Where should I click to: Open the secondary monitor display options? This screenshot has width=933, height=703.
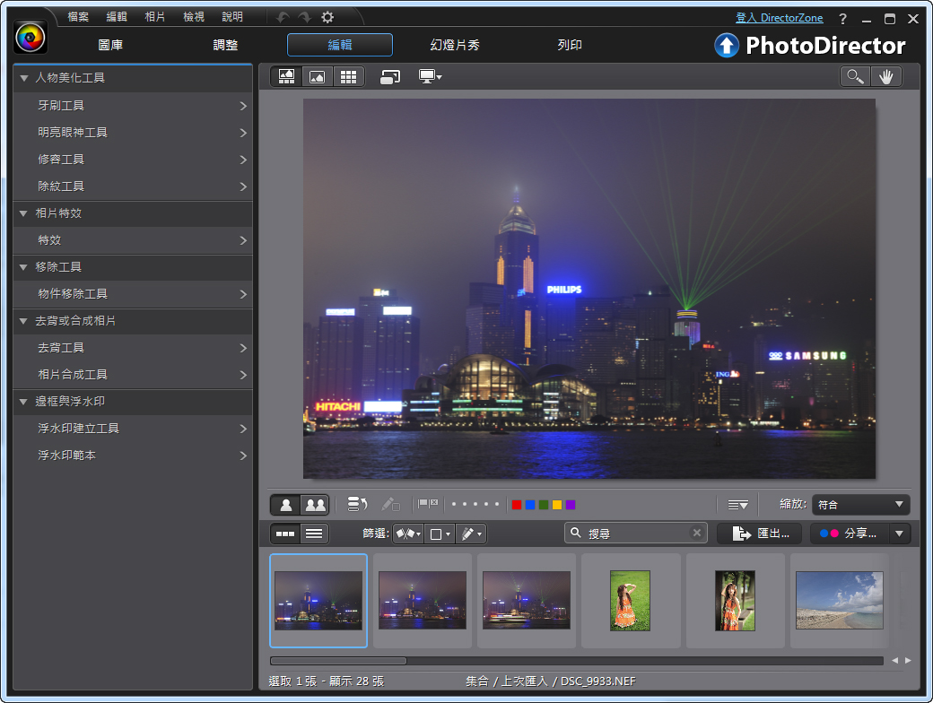click(430, 77)
